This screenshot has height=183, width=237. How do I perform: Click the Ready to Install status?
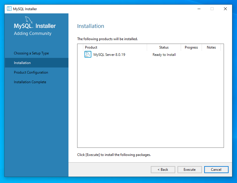click(164, 55)
